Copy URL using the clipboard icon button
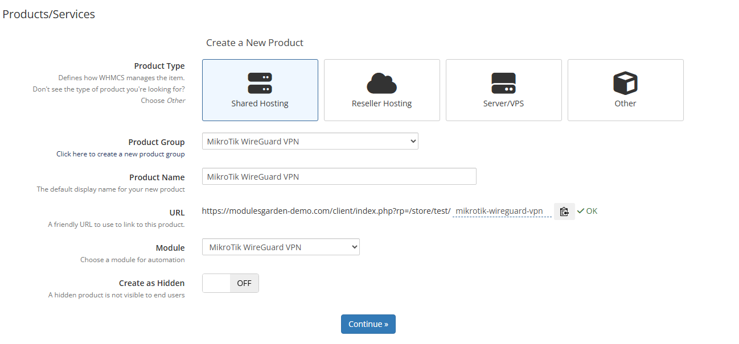 [564, 211]
